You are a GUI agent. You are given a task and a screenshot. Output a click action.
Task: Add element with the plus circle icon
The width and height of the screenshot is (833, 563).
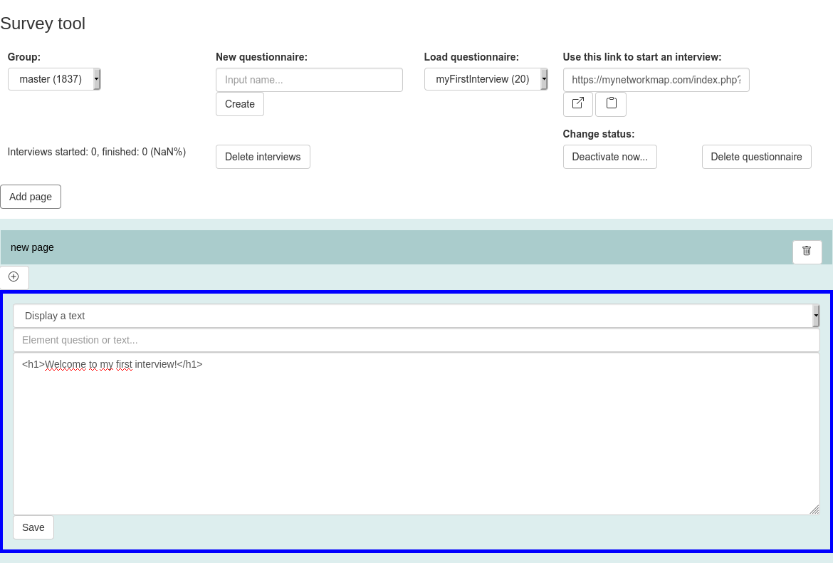pos(14,277)
